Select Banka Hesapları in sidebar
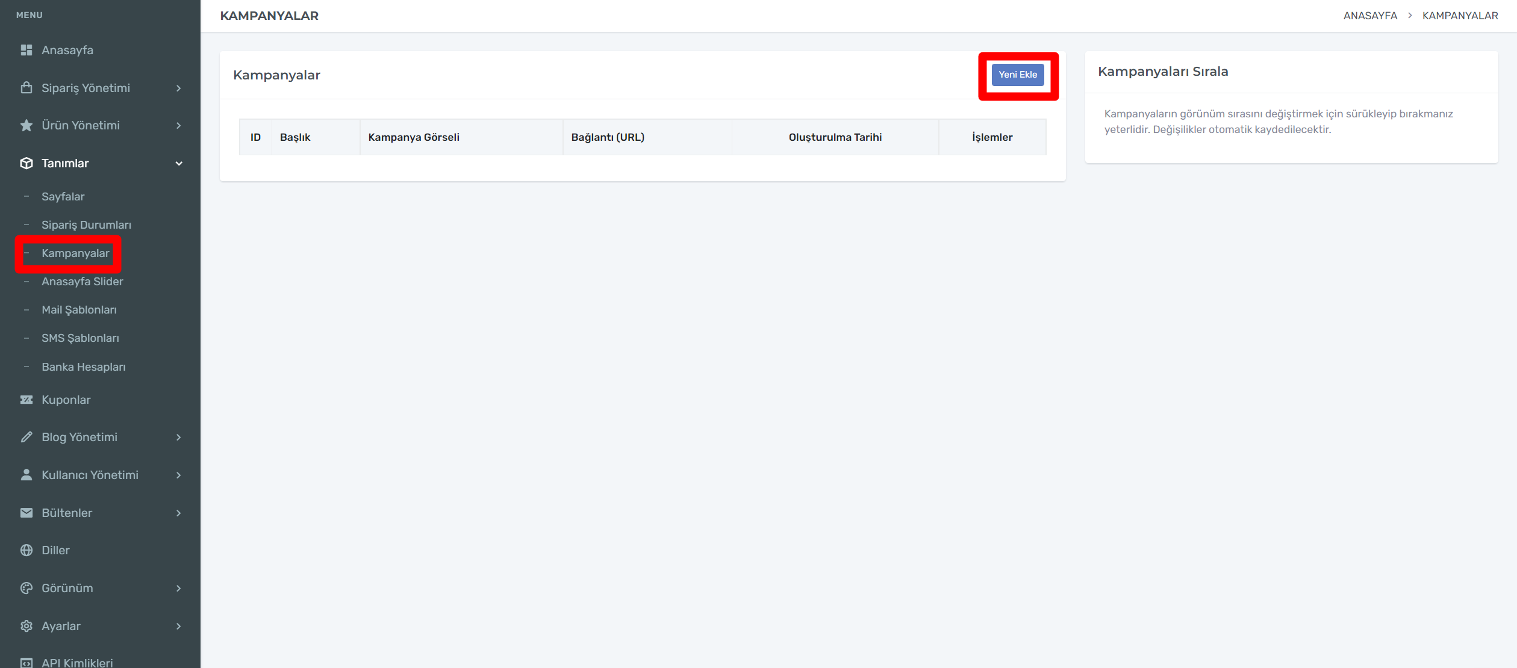This screenshot has width=1517, height=668. point(83,366)
